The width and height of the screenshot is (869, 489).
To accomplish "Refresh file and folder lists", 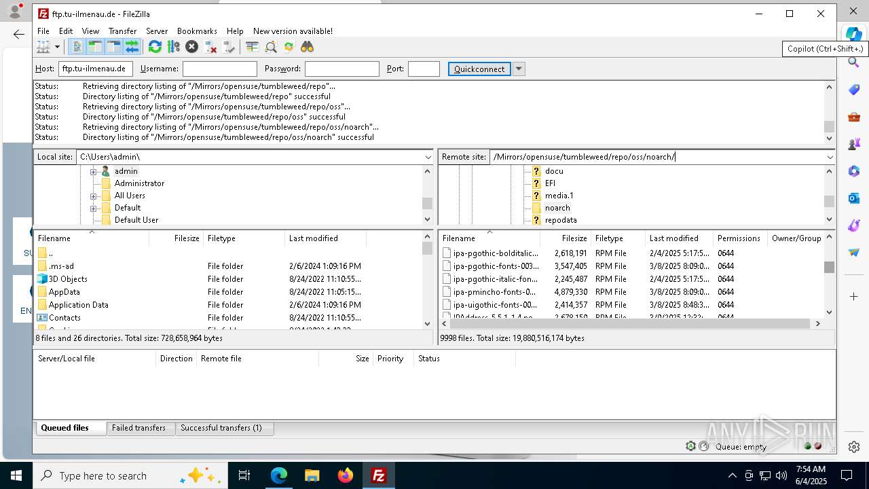I will tap(155, 47).
